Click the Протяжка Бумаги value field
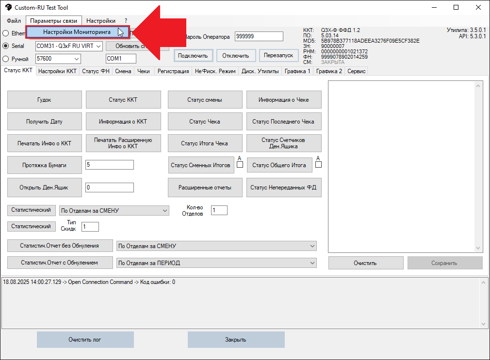The height and width of the screenshot is (360, 490). 109,165
